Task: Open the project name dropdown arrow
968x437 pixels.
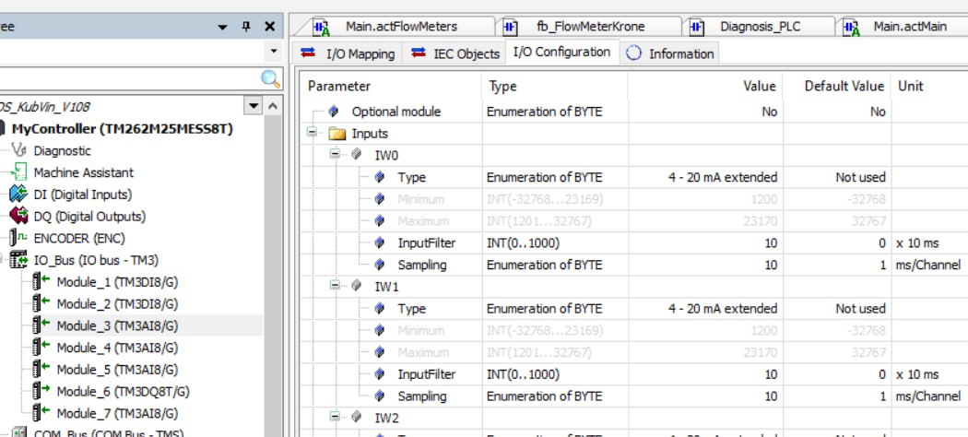Action: 254,106
